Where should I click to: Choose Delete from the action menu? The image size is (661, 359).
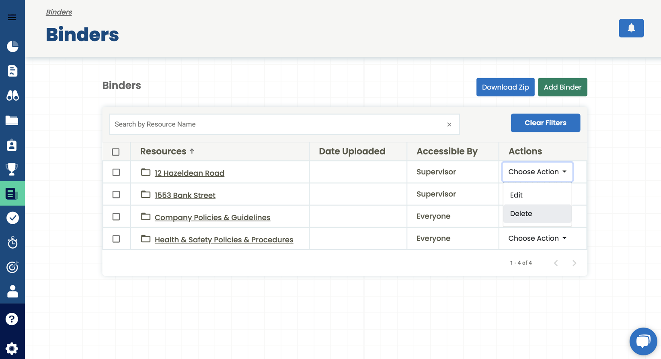(x=521, y=214)
